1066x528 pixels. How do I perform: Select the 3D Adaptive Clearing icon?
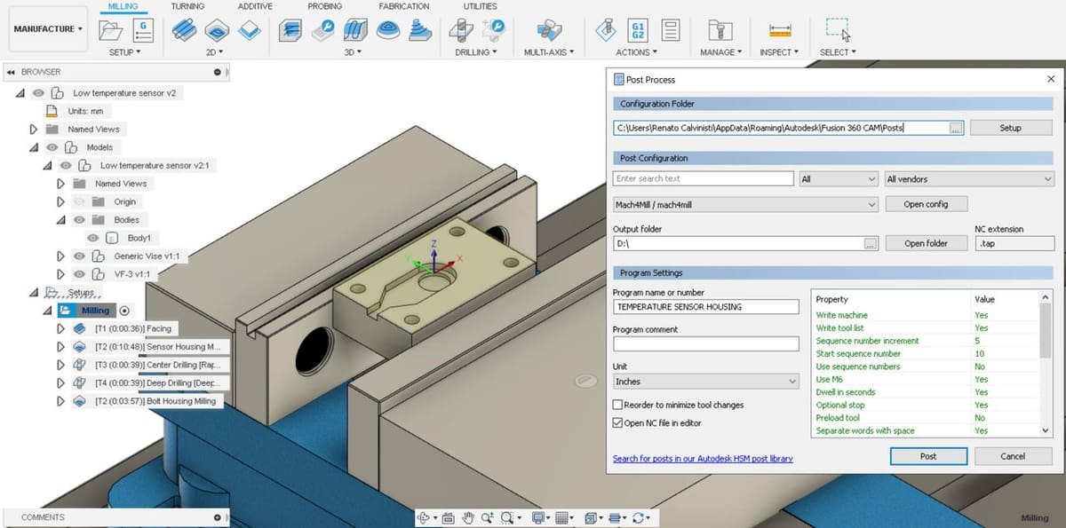click(x=290, y=30)
